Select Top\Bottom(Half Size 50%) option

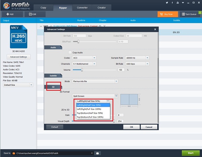(93, 113)
